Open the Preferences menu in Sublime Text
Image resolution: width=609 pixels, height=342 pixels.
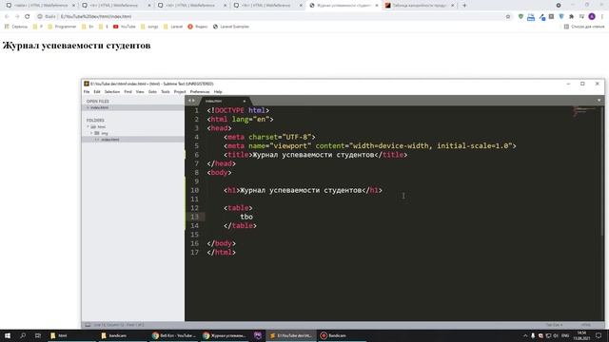tap(200, 92)
